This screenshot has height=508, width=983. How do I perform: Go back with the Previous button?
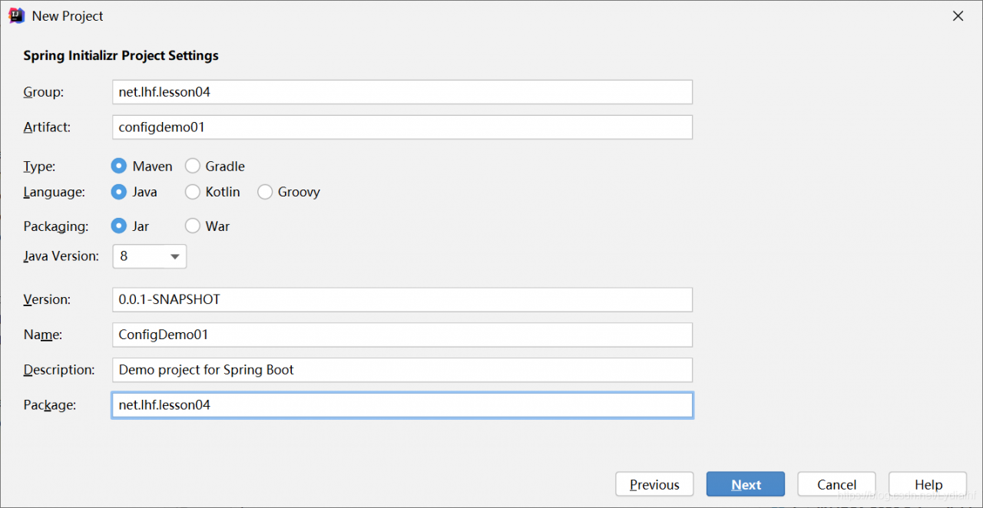654,484
